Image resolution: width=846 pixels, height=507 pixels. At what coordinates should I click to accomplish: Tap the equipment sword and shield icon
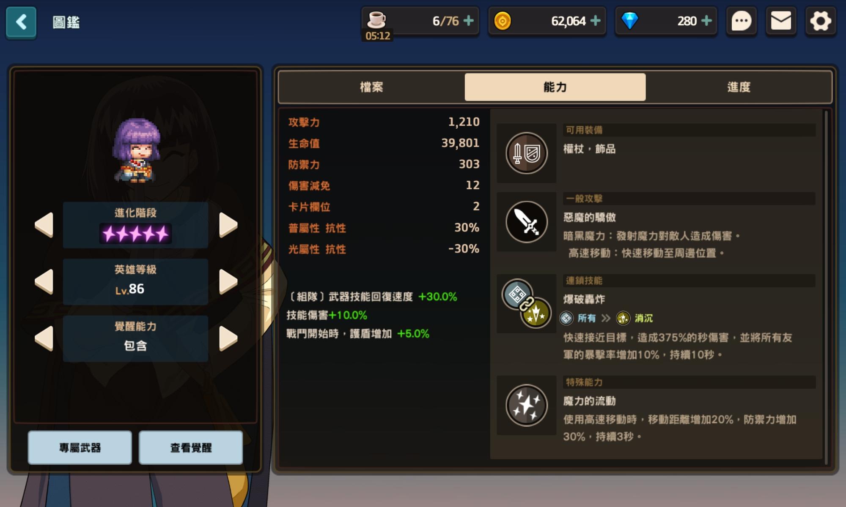click(x=527, y=153)
